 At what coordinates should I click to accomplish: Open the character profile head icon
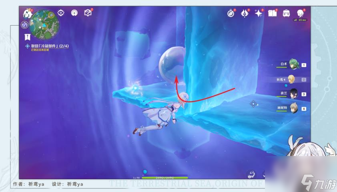pos(300,13)
